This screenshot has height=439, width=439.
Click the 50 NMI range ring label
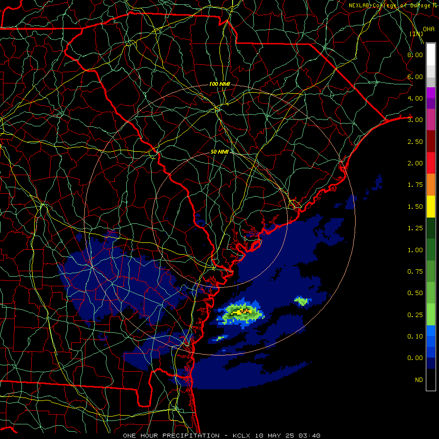(x=219, y=152)
